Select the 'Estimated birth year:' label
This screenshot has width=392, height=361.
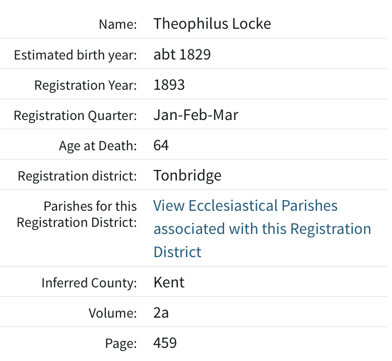pyautogui.click(x=76, y=55)
